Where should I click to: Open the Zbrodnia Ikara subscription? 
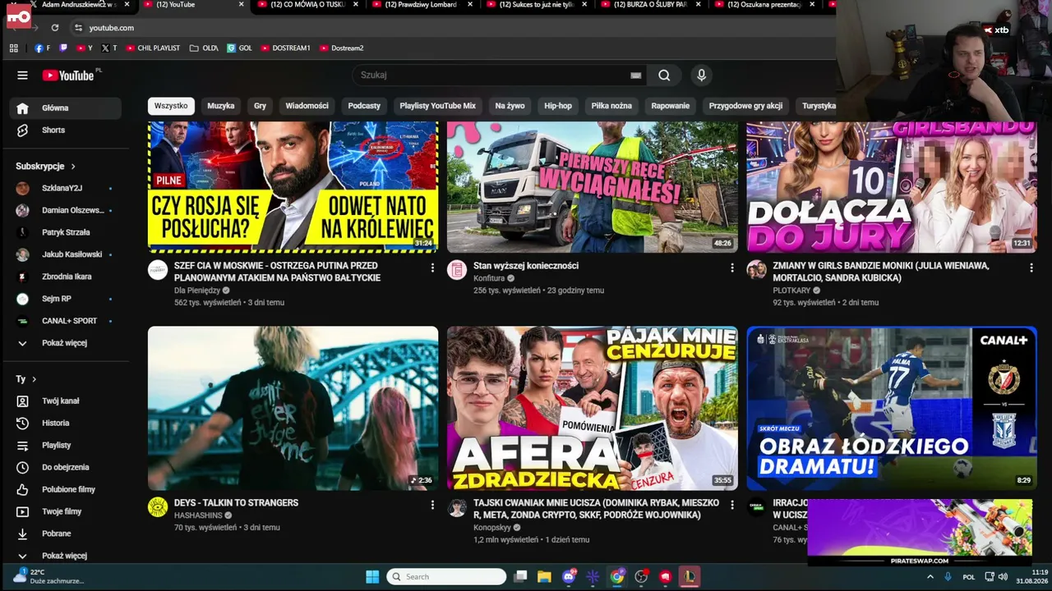(66, 277)
